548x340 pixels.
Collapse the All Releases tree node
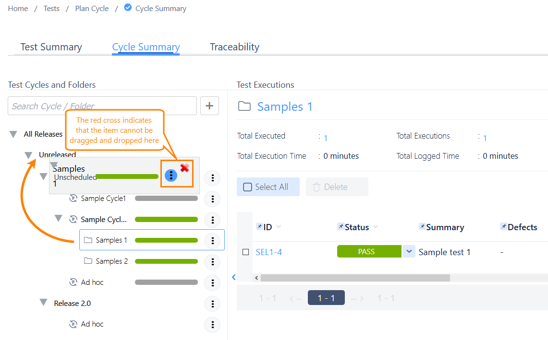[13, 134]
